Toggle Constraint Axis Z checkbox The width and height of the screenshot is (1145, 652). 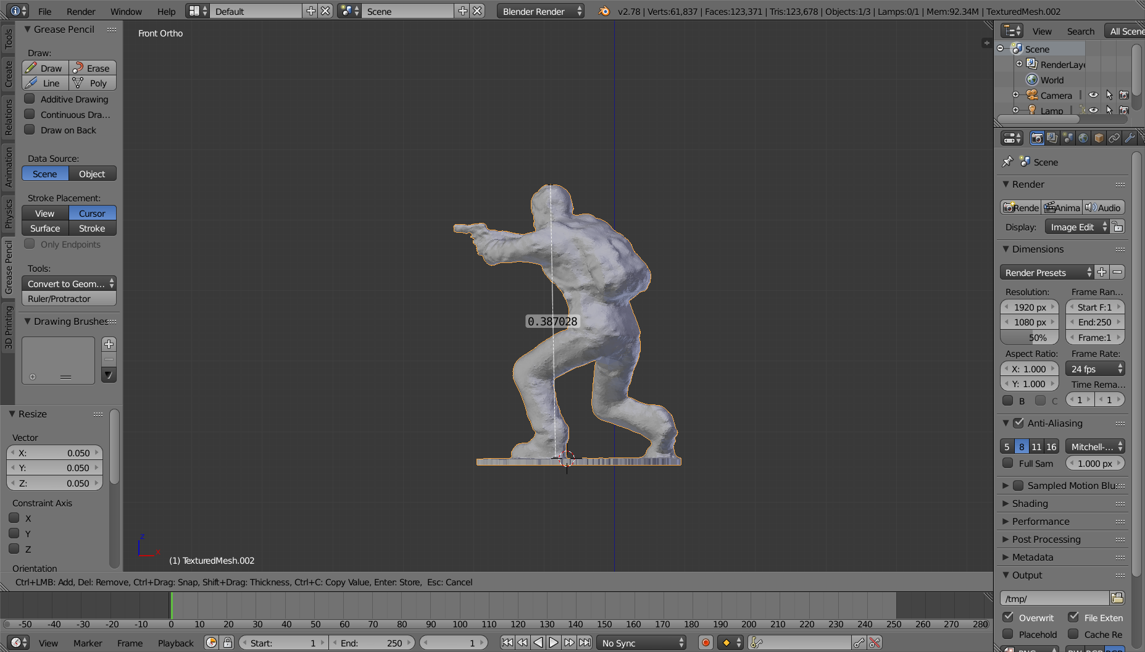[14, 549]
